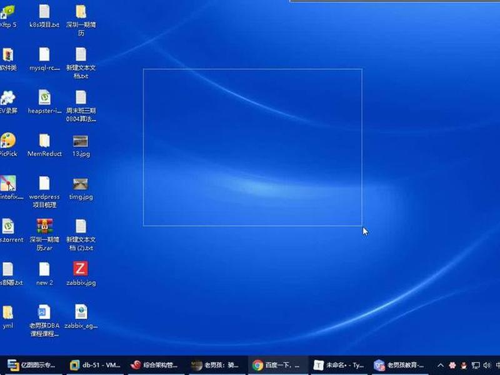Select the EV录屏 shortcut icon
500x375 pixels.
click(7, 97)
